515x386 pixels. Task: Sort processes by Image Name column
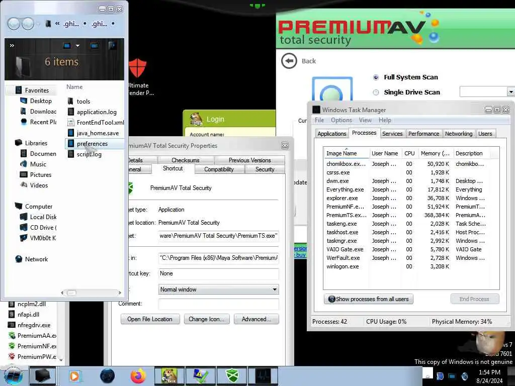click(346, 153)
